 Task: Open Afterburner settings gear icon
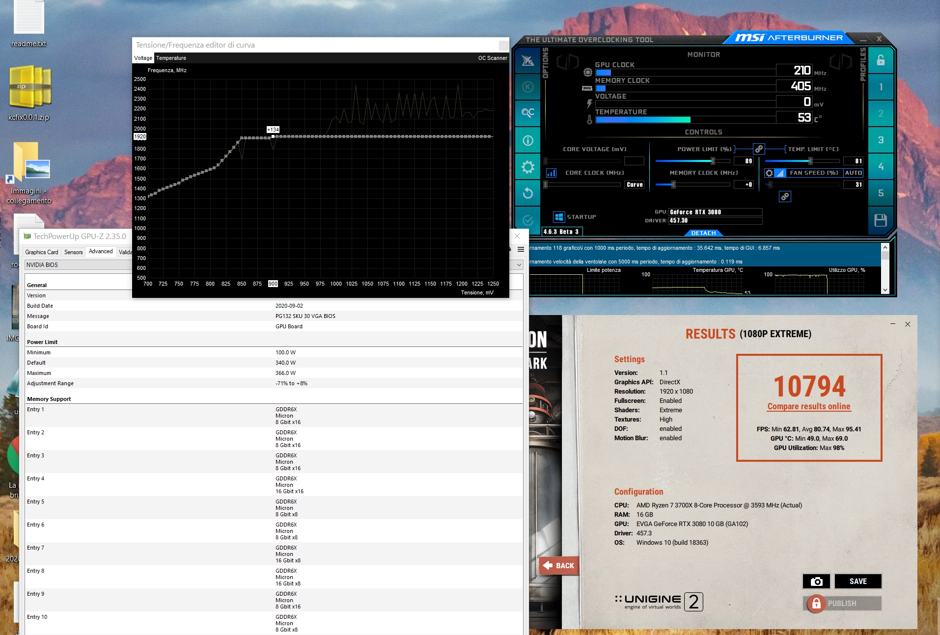pyautogui.click(x=527, y=167)
